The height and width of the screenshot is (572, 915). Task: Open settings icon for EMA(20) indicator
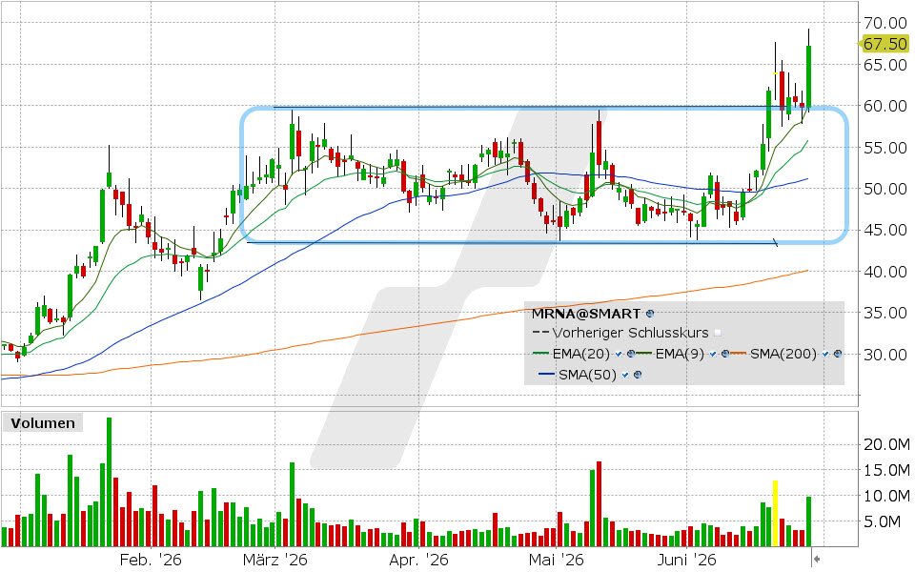coord(631,354)
